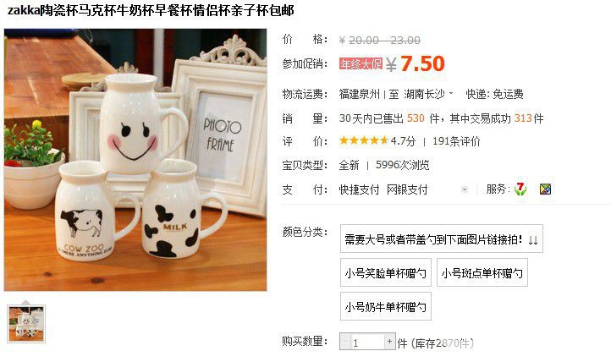
Task: Click the 网银支付 payment option
Action: point(407,189)
